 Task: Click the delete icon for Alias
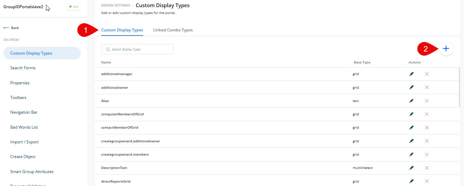click(427, 101)
